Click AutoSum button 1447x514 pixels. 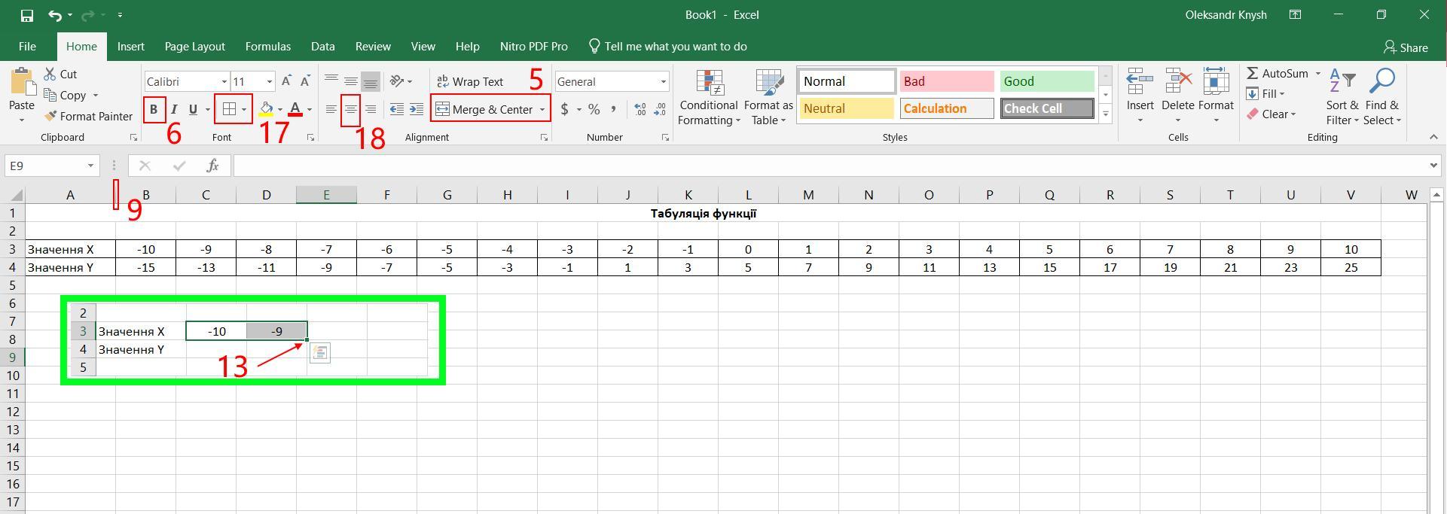click(1278, 73)
